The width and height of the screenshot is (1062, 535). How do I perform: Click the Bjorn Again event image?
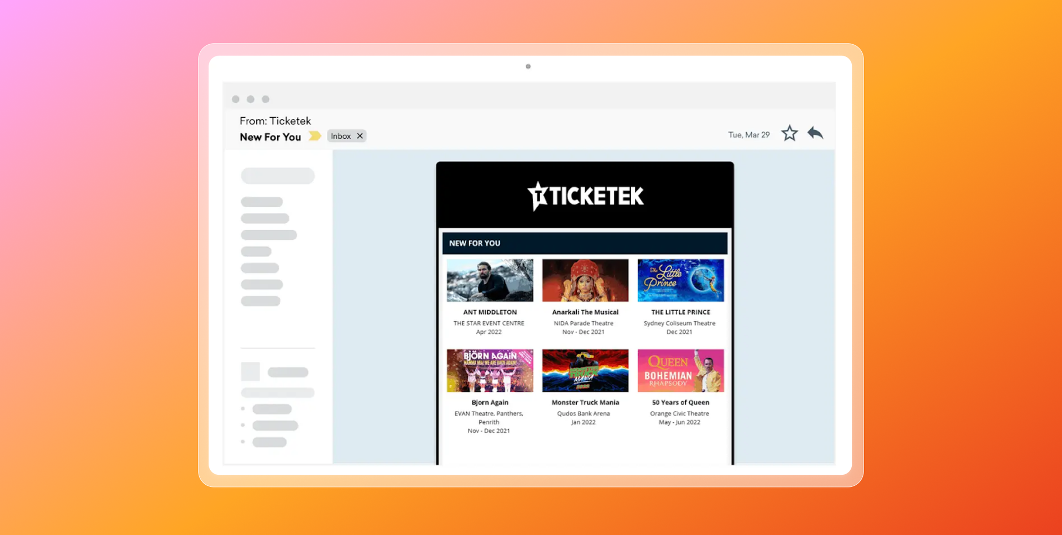489,370
